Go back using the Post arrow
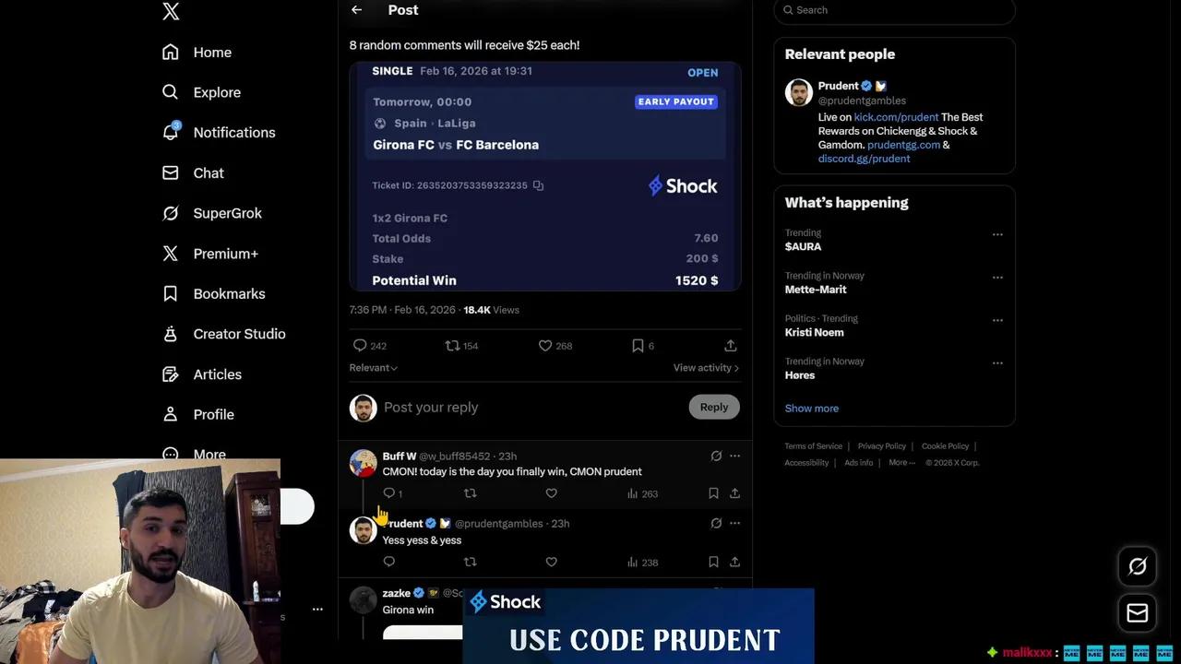1181x664 pixels. 356,10
